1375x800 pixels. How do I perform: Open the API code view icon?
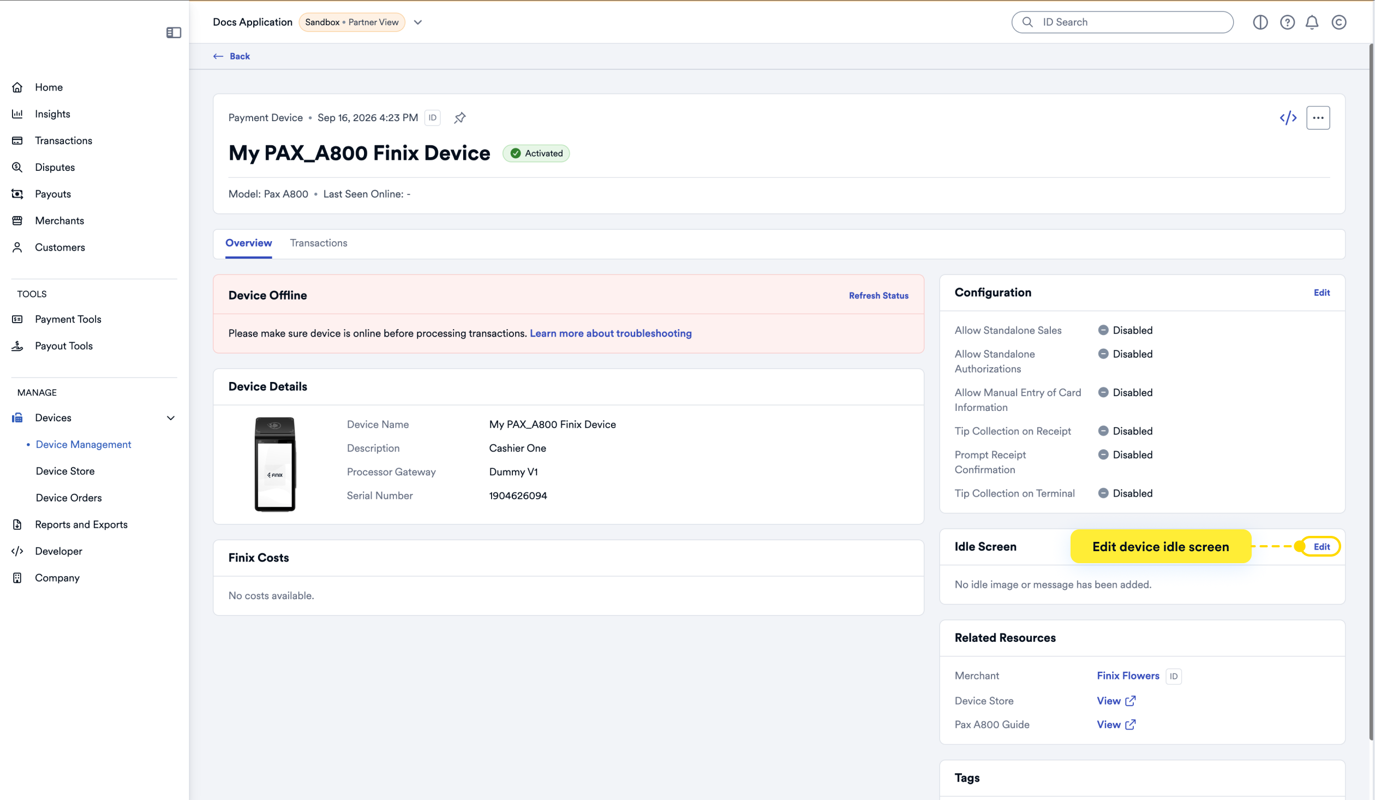coord(1288,118)
